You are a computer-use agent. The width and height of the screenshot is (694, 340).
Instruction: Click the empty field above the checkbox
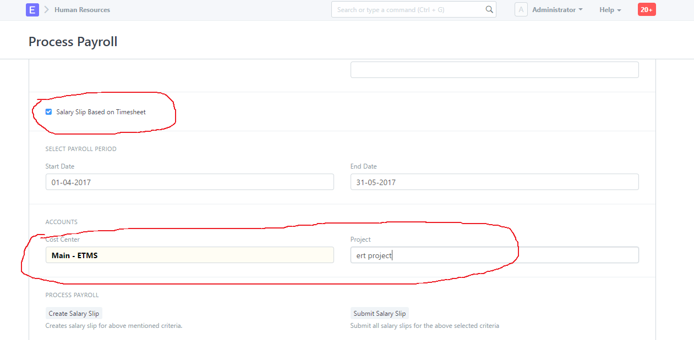495,70
